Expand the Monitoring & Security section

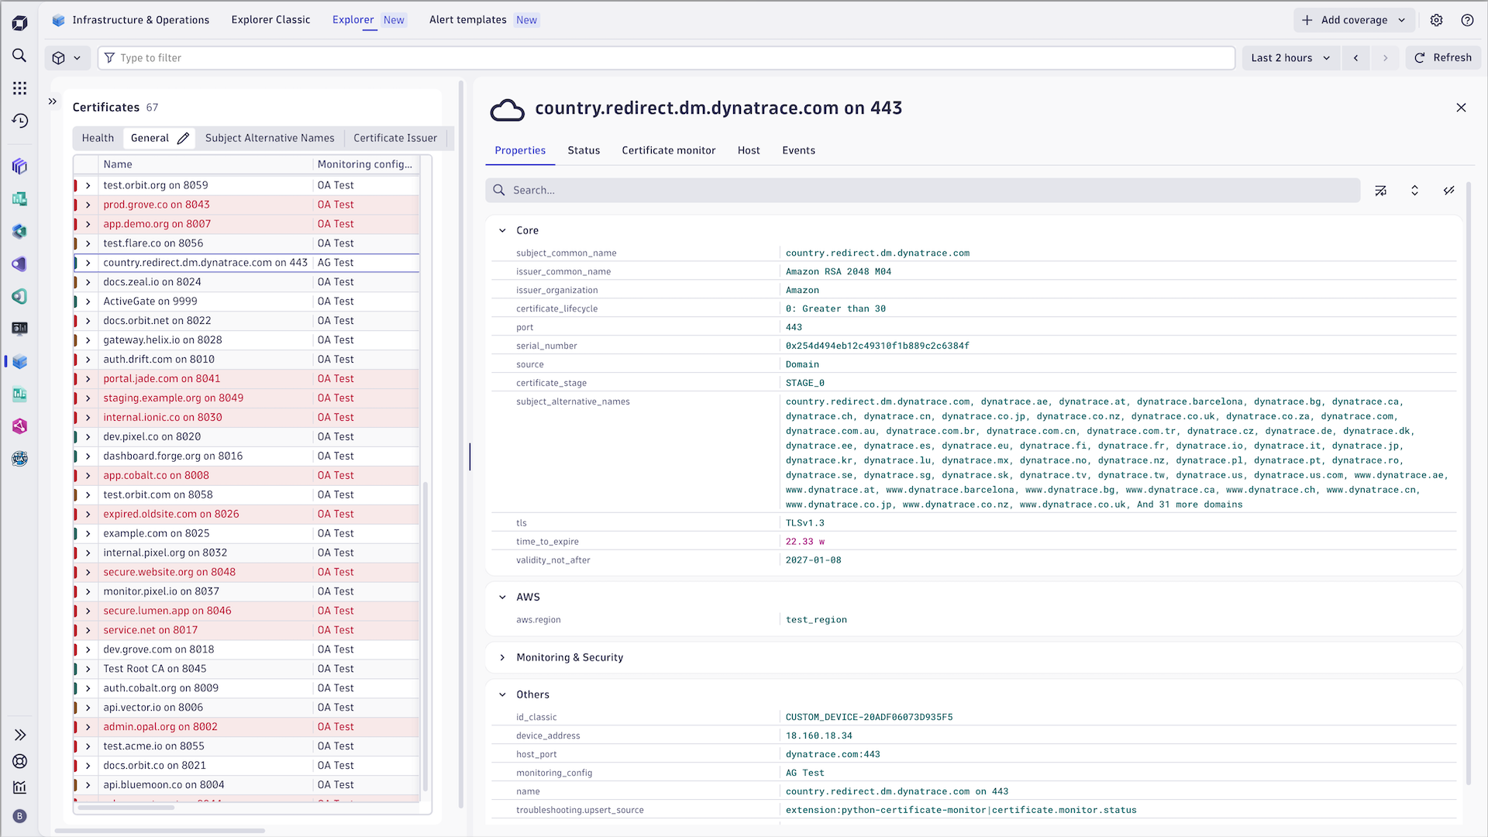tap(502, 658)
